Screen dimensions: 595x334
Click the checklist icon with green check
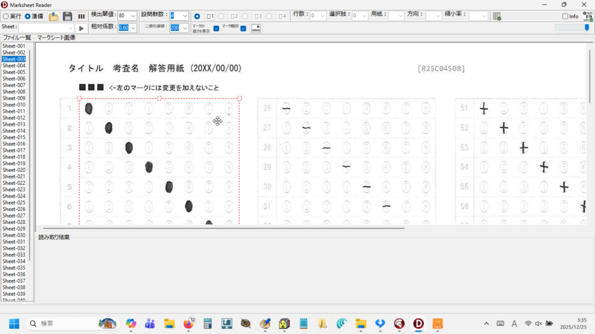[x=497, y=16]
